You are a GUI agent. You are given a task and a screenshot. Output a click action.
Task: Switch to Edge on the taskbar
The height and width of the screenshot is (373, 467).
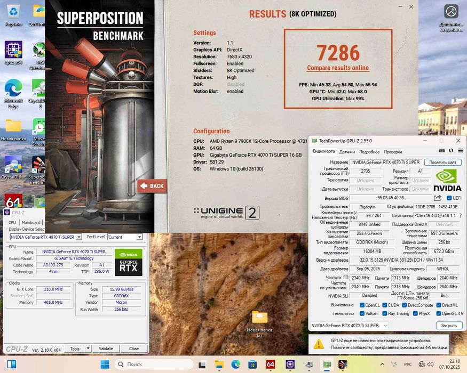(x=236, y=364)
